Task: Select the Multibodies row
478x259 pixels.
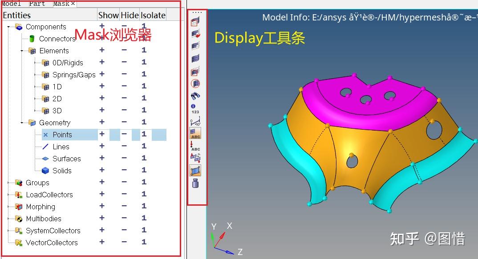Action: pos(44,219)
